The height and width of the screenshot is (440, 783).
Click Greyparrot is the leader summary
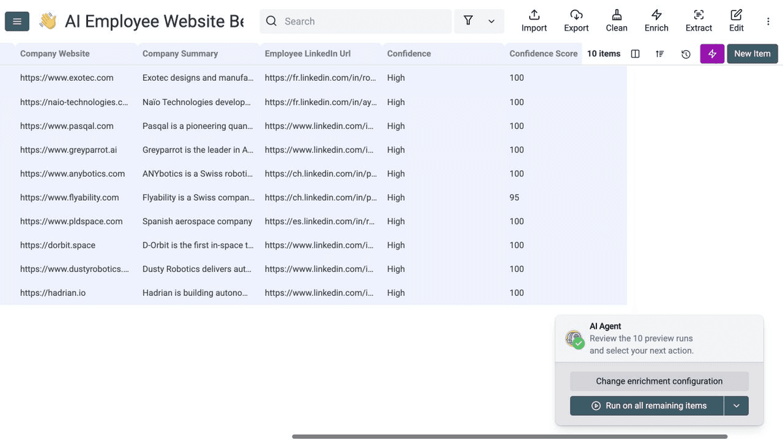click(198, 149)
